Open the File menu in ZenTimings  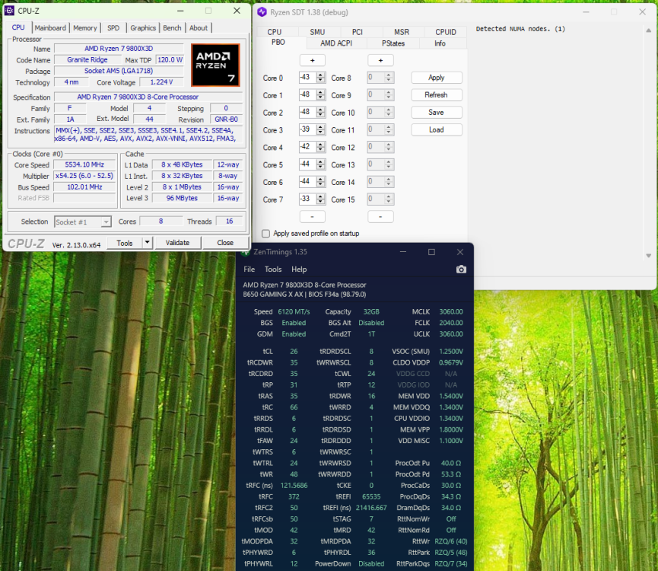[x=249, y=269]
